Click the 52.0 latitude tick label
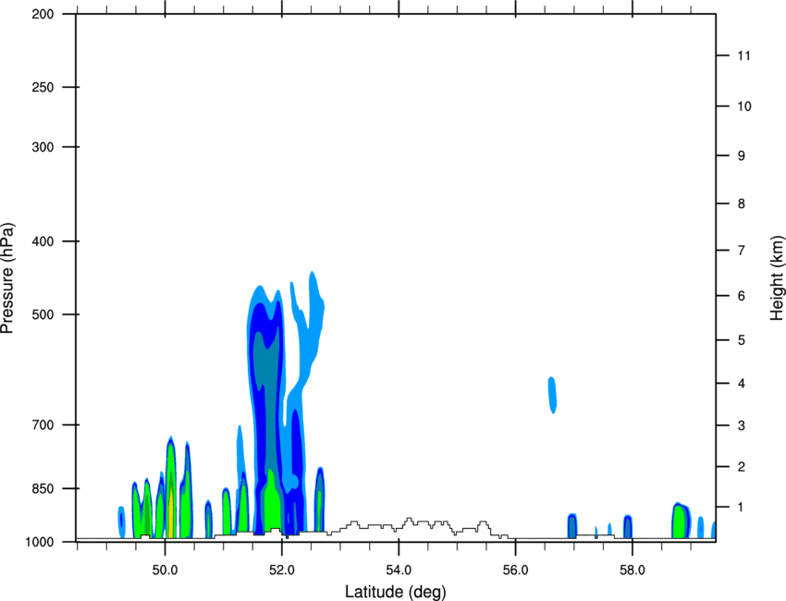This screenshot has height=601, width=786. [282, 570]
